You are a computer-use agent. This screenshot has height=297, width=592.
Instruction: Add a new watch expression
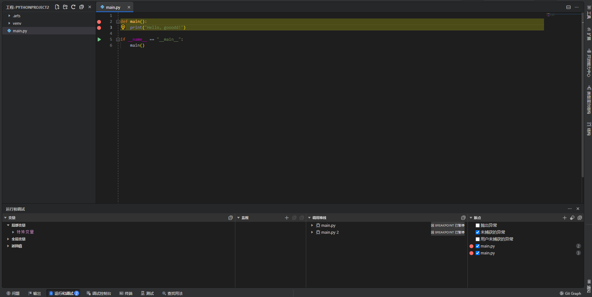[x=287, y=218]
